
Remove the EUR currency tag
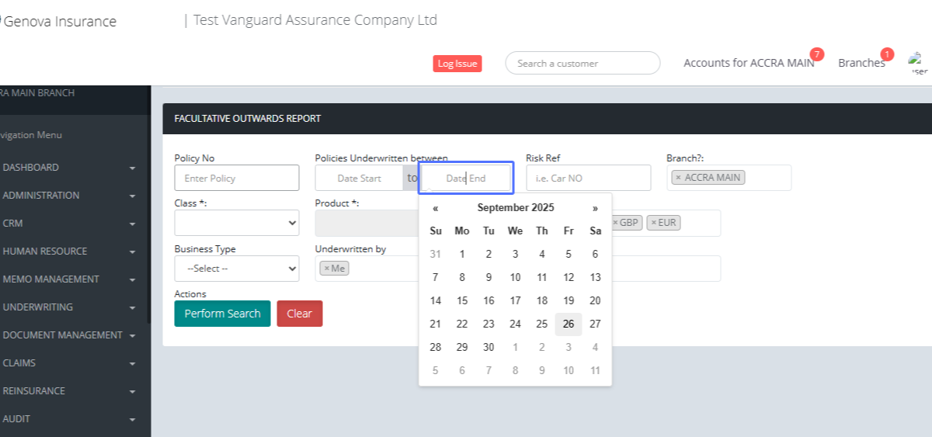point(653,223)
